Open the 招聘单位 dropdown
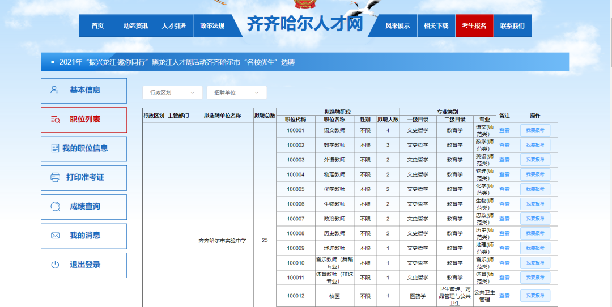Screen dimensions: 612x307 click(236, 92)
